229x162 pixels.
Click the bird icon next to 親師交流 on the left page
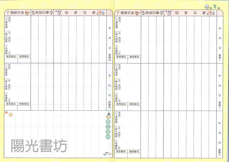(x=27, y=13)
